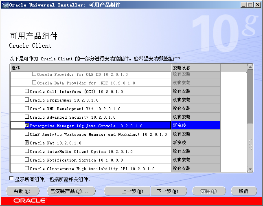Screen dimensions: 263x206
Task: Select Oracle Advanced Security row text
Action: [x=72, y=117]
